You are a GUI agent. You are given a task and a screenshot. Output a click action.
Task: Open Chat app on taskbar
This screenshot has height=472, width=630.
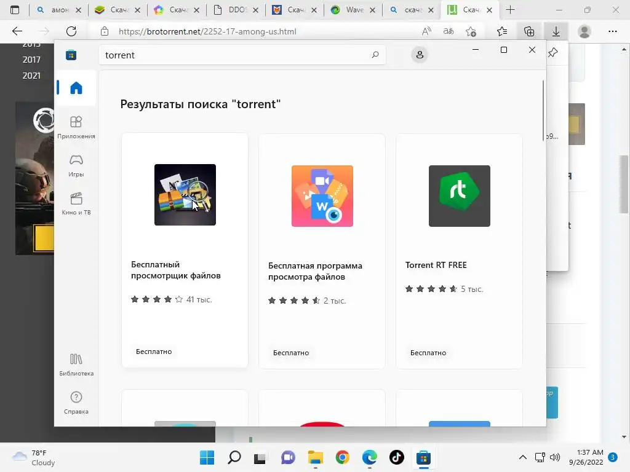[x=288, y=457]
